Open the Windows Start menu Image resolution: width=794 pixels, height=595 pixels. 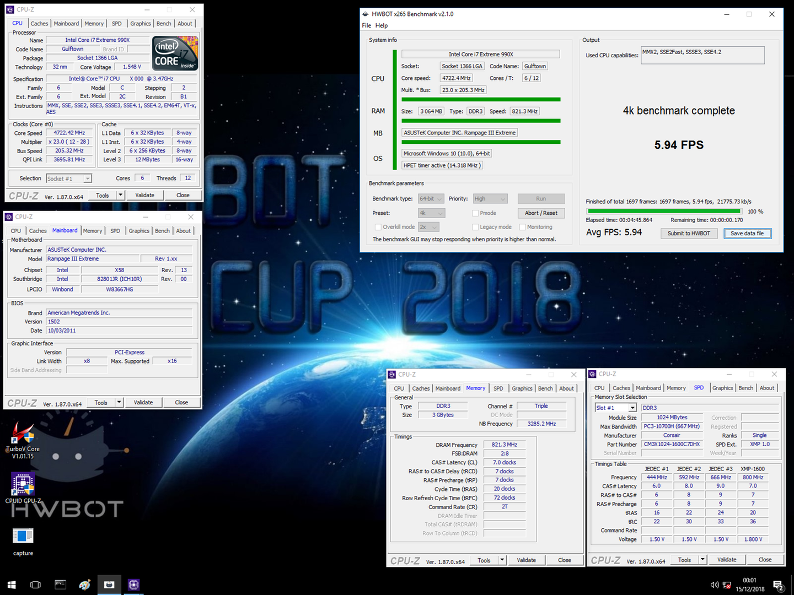pyautogui.click(x=12, y=585)
